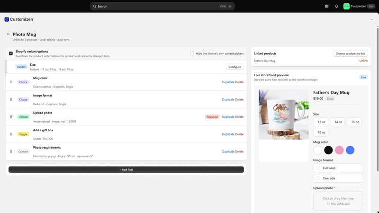Image resolution: width=379 pixels, height=213 pixels.
Task: Grab the drag handle for Photo requirements row
Action: click(x=11, y=151)
